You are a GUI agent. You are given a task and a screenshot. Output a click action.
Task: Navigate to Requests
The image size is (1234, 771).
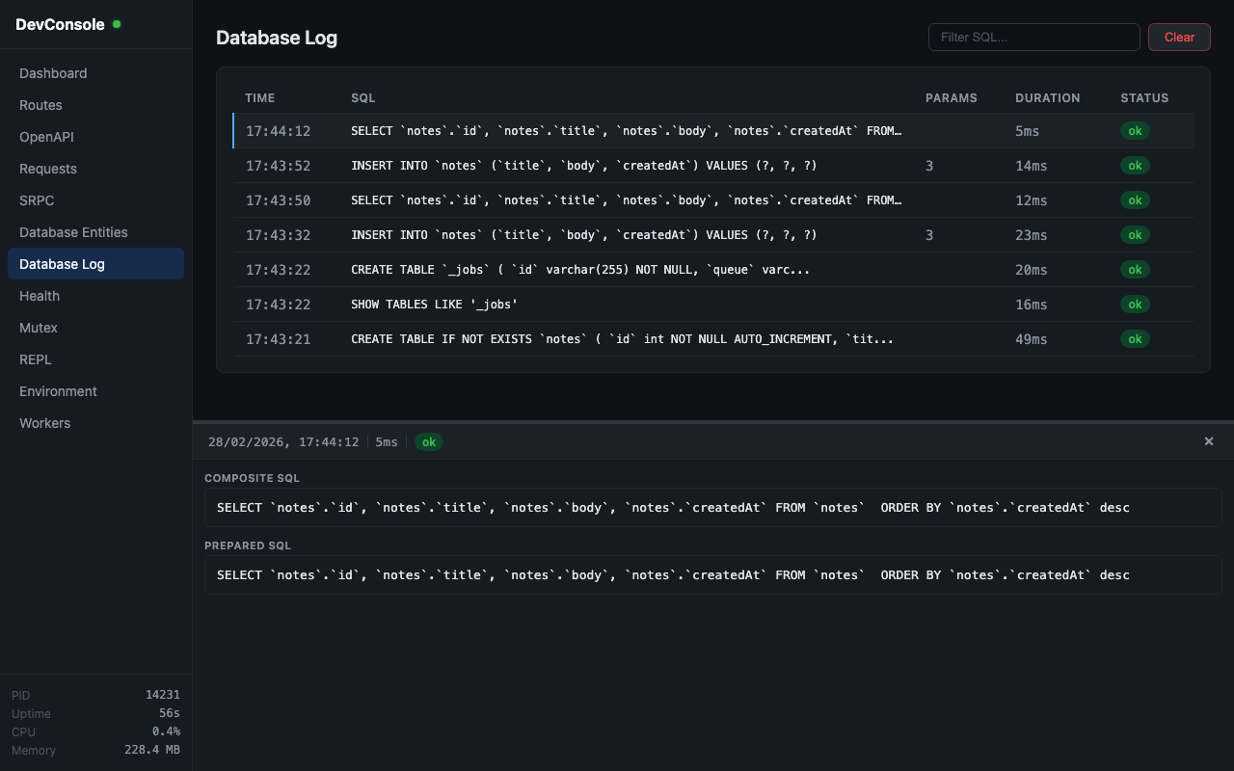pos(95,169)
